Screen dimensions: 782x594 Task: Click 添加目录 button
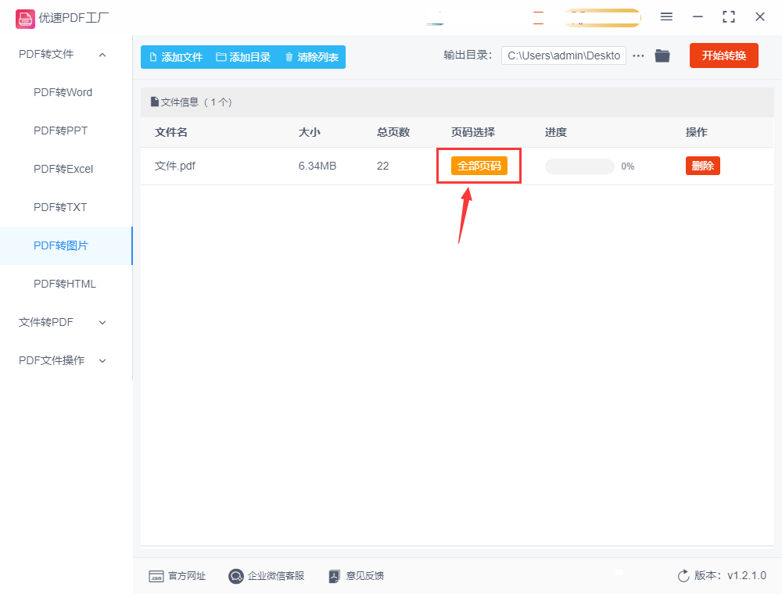pos(243,57)
